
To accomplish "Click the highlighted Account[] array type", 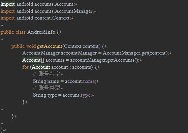I will [x=33, y=60].
